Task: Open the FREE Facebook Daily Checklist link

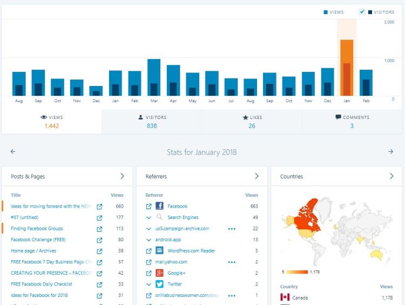Action: pyautogui.click(x=42, y=284)
